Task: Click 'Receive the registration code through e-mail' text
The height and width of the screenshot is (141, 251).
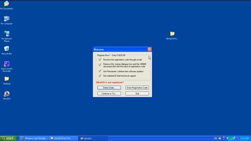Action: pos(122,60)
